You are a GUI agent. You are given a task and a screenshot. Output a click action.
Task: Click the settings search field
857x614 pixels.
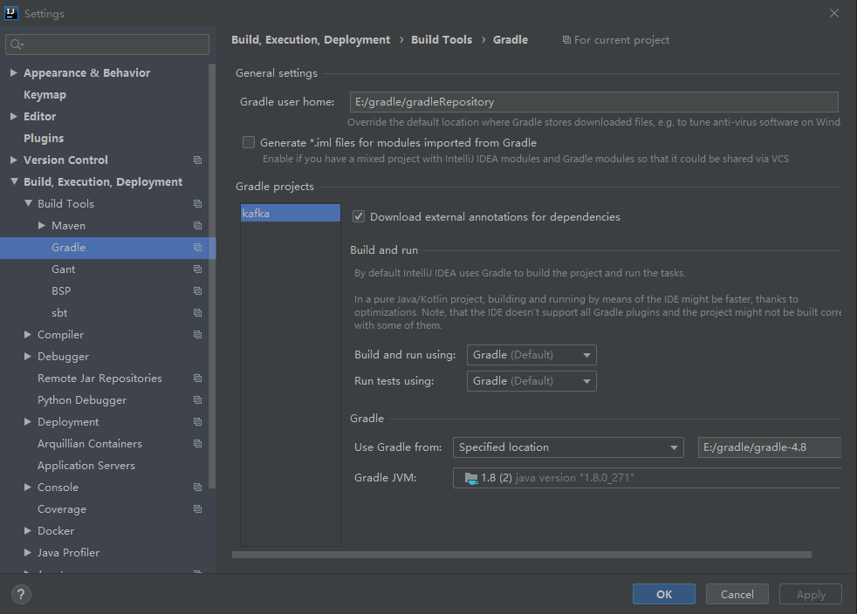[107, 44]
